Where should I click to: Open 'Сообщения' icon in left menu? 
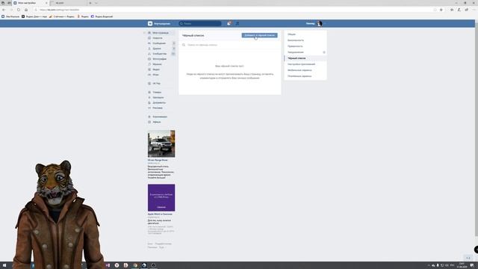pos(149,43)
